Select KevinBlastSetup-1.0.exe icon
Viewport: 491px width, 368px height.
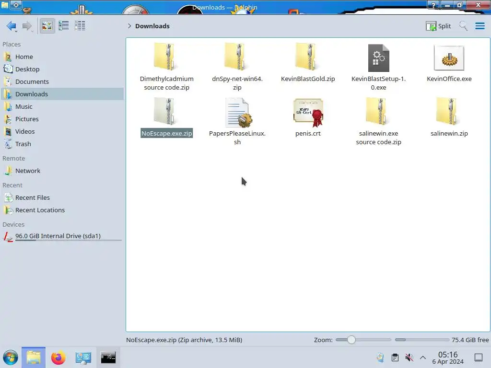[x=378, y=58]
